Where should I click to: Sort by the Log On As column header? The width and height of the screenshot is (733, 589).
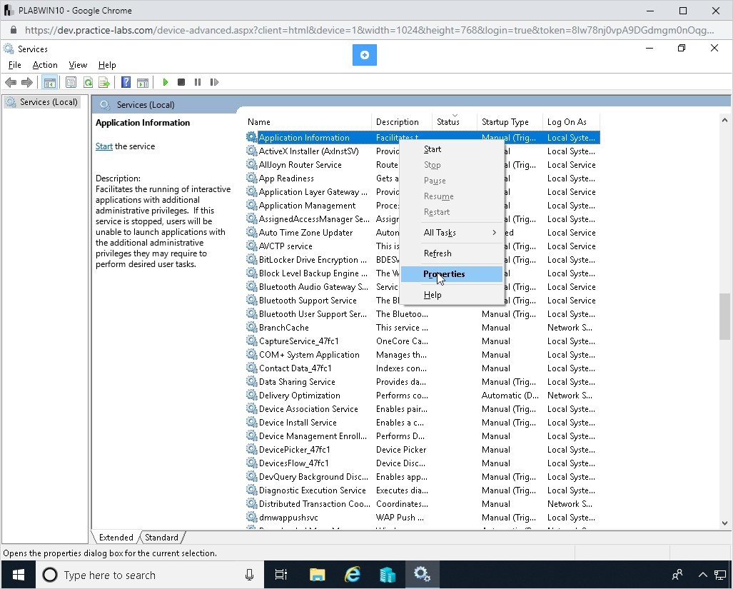571,122
